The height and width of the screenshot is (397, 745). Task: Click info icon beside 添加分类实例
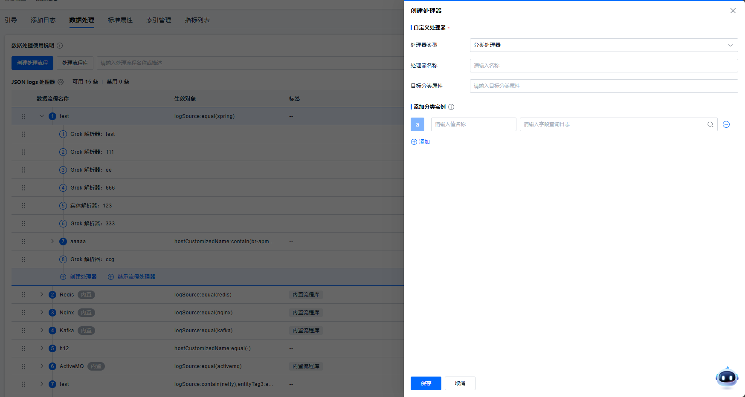451,107
